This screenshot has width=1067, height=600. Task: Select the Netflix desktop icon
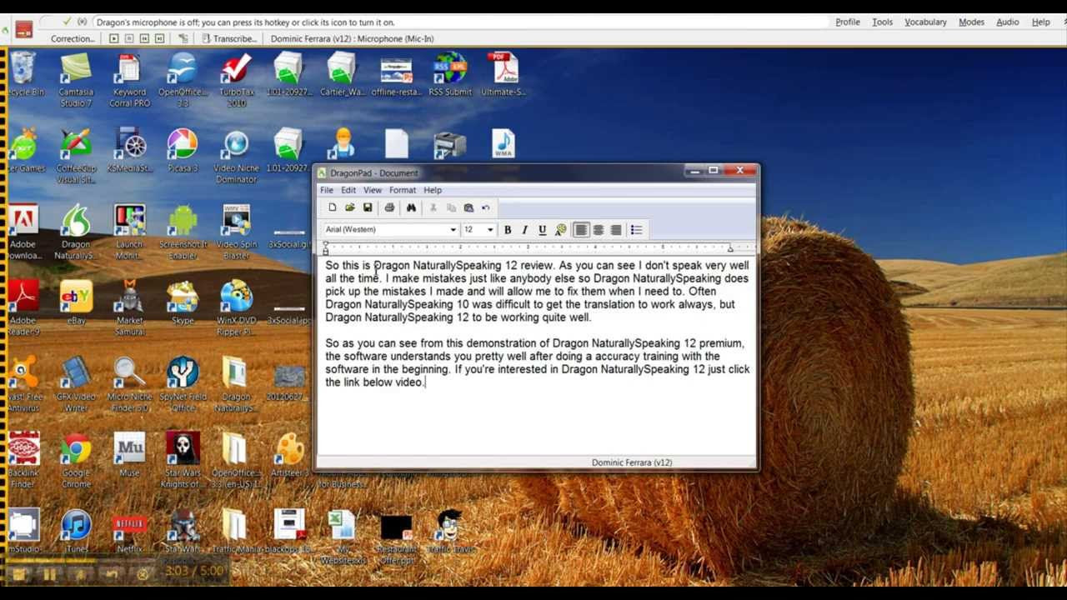click(x=129, y=531)
